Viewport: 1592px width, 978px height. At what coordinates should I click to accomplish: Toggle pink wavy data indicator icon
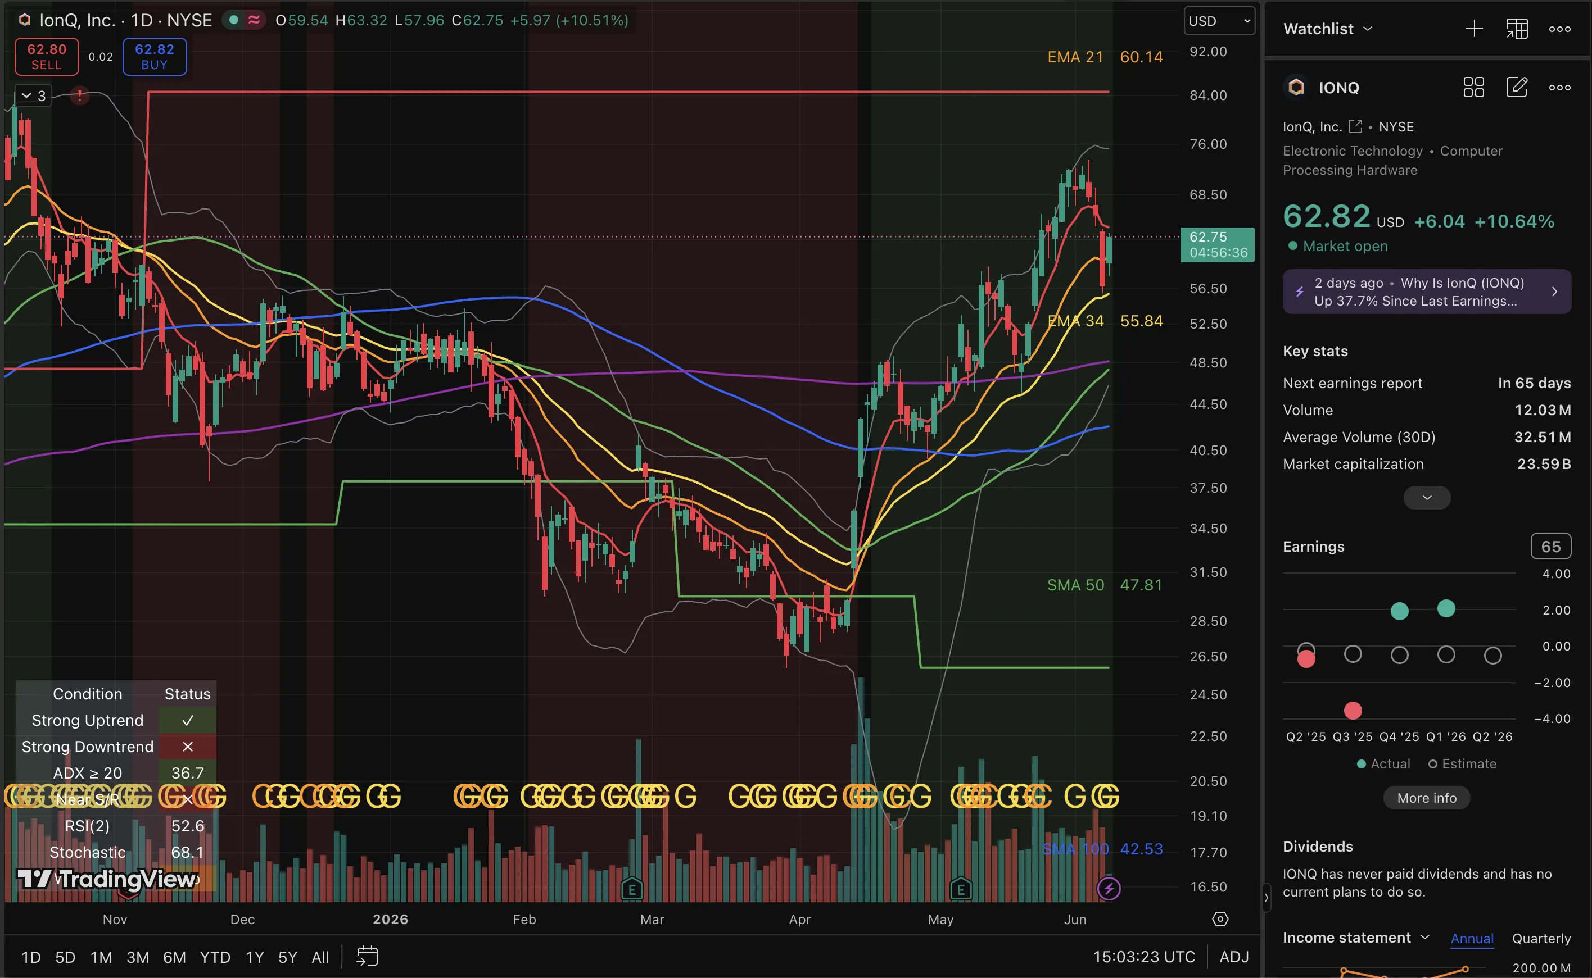pyautogui.click(x=254, y=20)
